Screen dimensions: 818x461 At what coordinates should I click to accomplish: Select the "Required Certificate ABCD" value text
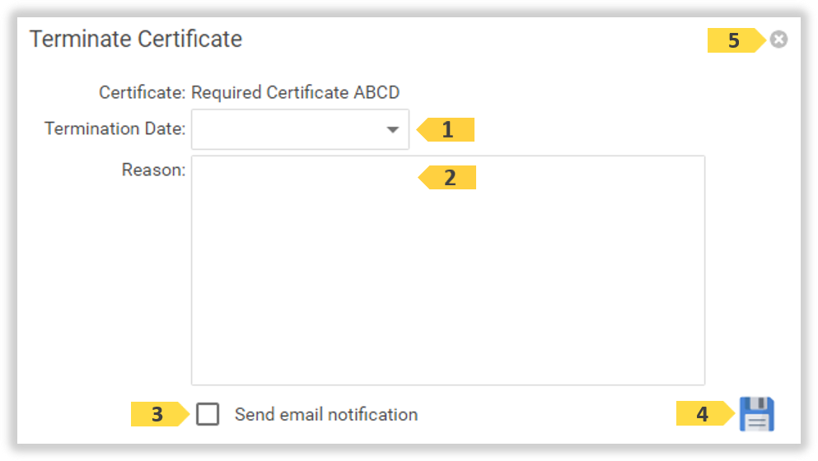[295, 92]
